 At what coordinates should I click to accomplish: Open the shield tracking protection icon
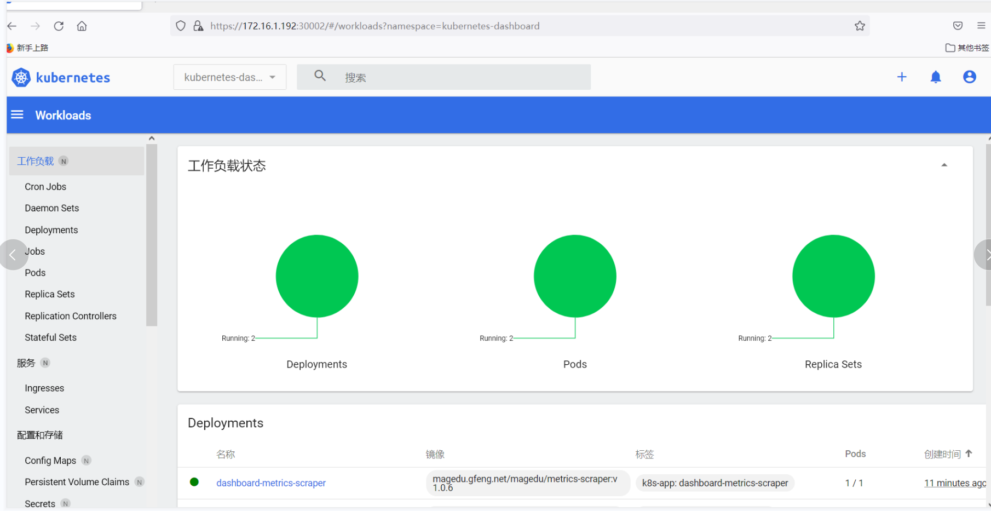tap(181, 26)
